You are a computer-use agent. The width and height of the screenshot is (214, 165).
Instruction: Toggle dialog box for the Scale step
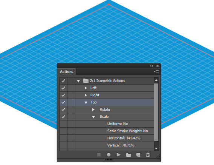71,117
